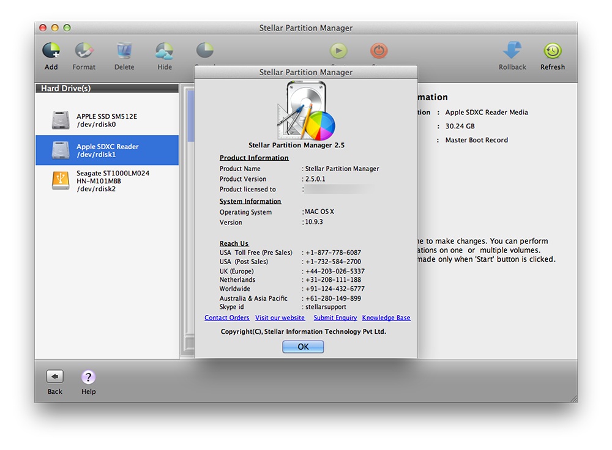Click the Netherlands phone number +31-208-111-188
Image resolution: width=612 pixels, height=450 pixels.
pos(333,280)
